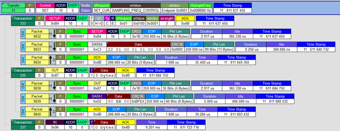Click the 99 Bits (13 Bytes) Pkt Len cell

point(219,47)
